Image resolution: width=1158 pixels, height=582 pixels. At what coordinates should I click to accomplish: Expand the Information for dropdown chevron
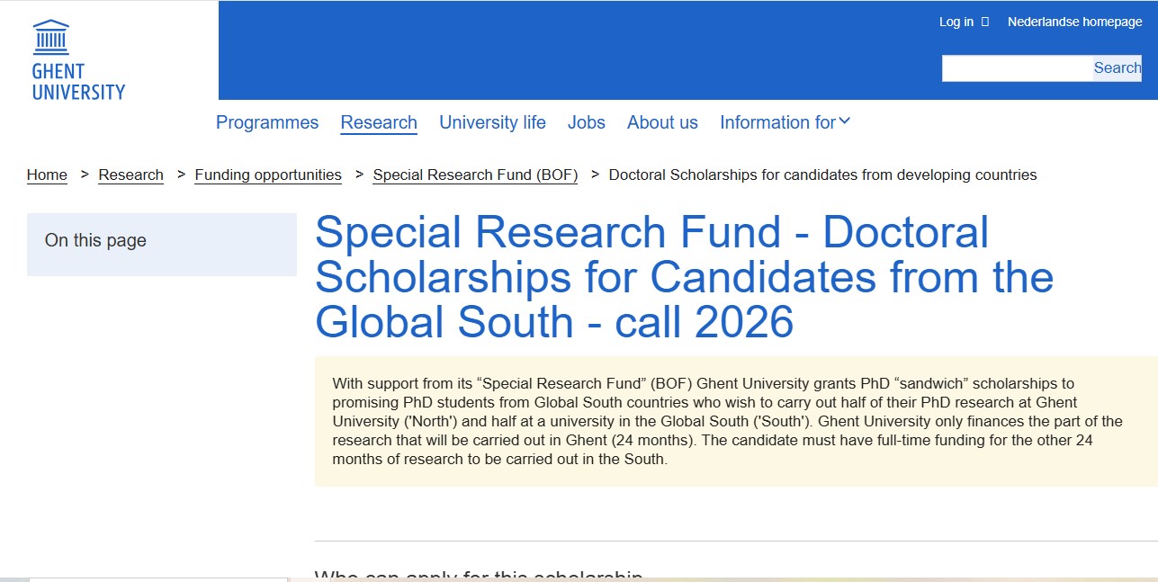pos(845,121)
